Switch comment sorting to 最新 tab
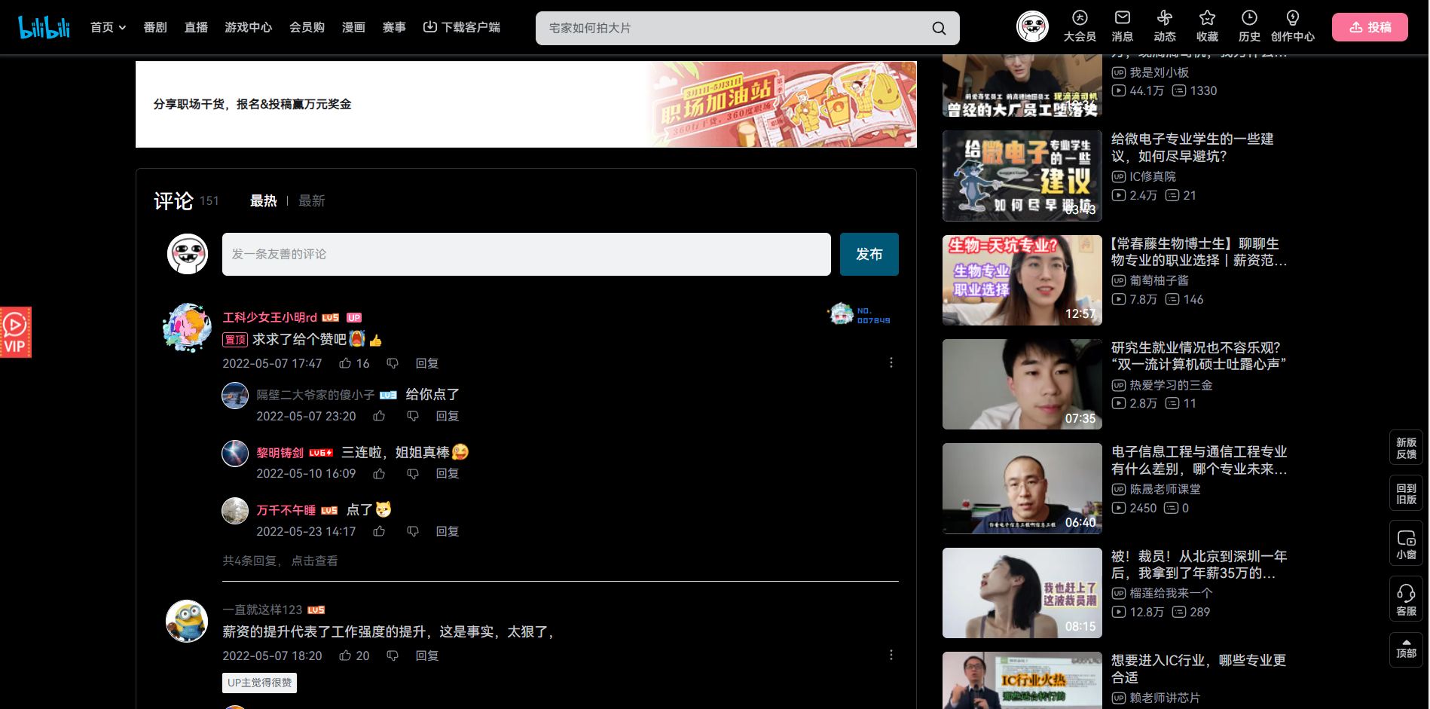The width and height of the screenshot is (1430, 709). [312, 200]
